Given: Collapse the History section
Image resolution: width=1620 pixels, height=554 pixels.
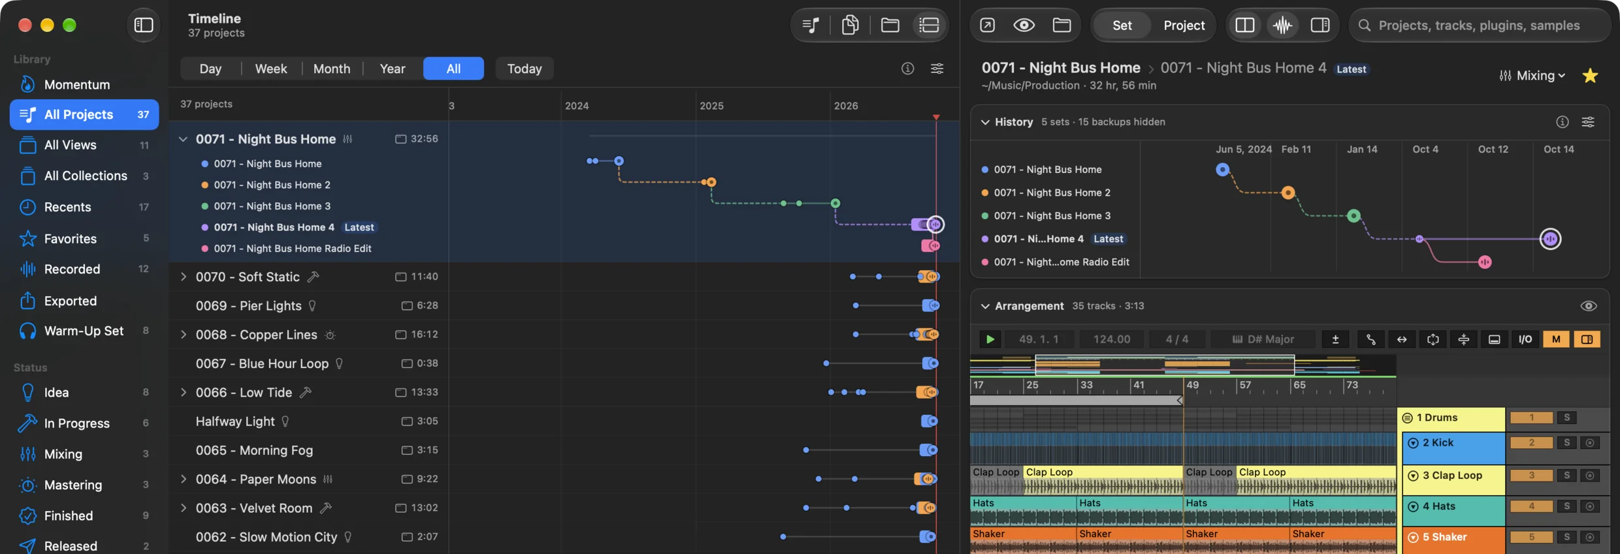Looking at the screenshot, I should tap(984, 122).
